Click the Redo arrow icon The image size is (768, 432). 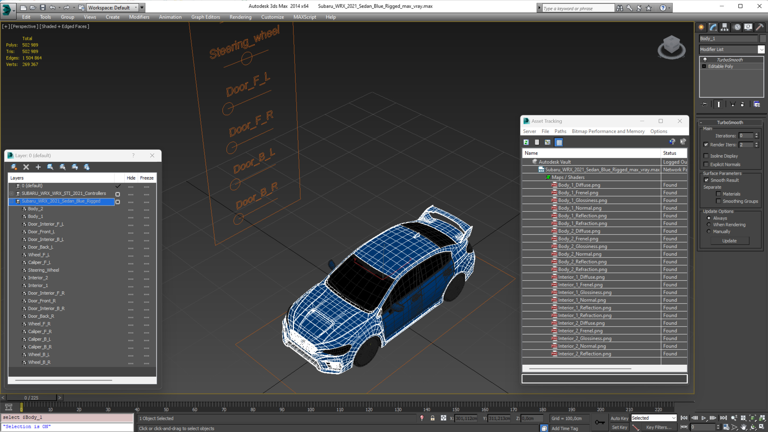click(67, 8)
